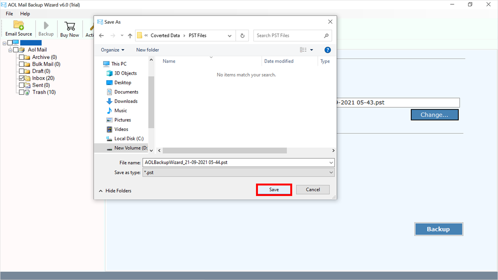Uncheck the Inbox (20) checkbox
498x280 pixels.
[x=22, y=78]
